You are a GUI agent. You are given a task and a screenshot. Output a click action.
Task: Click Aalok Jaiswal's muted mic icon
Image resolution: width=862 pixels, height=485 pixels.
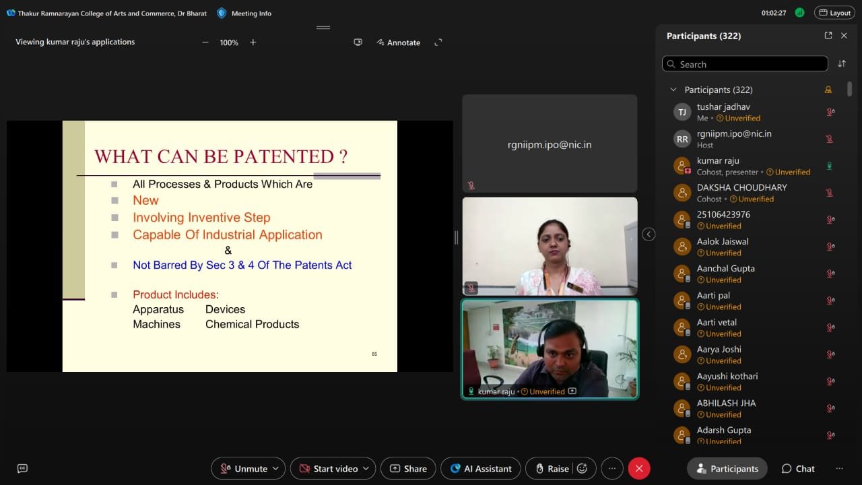(830, 247)
